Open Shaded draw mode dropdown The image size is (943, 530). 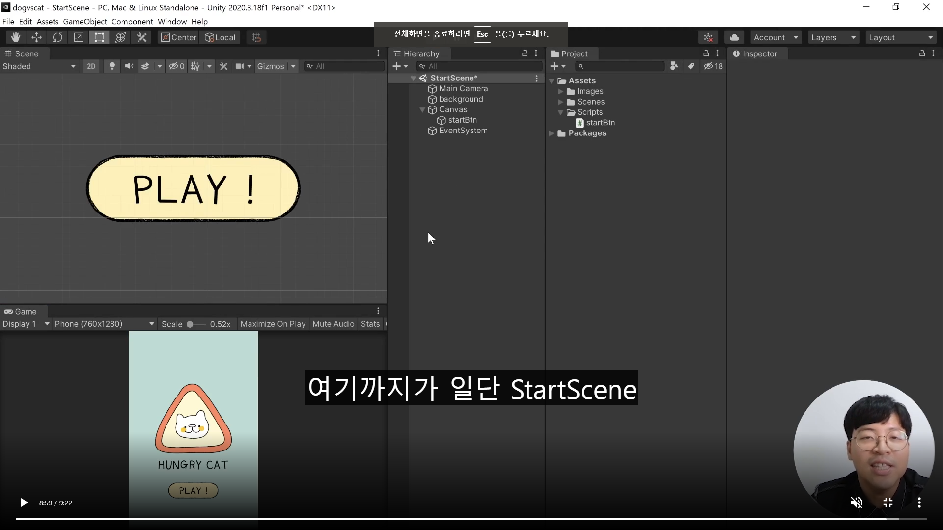[x=39, y=66]
